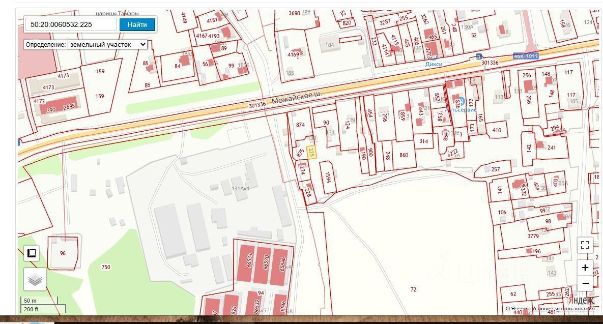This screenshot has width=603, height=324.
Task: Click the Дикси store map marker
Action: 434,64
